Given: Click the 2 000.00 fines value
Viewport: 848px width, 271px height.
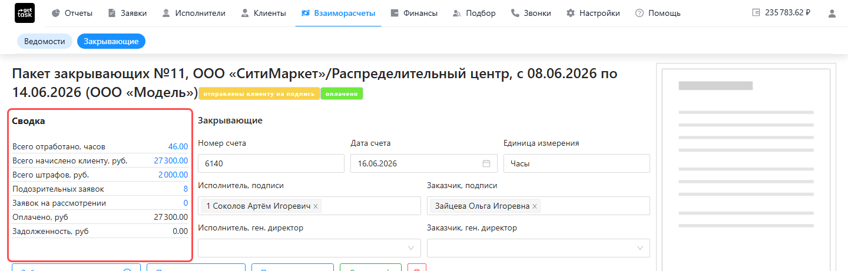Looking at the screenshot, I should (x=173, y=175).
